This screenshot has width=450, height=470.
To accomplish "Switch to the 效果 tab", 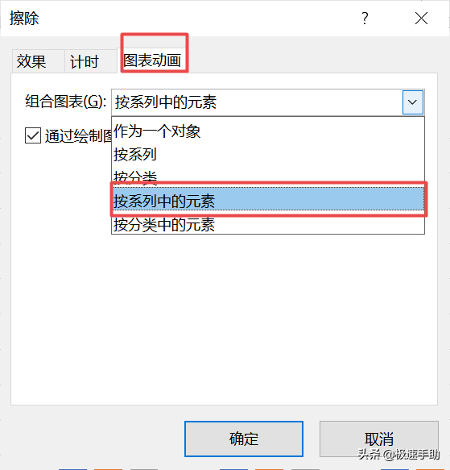I will 31,61.
